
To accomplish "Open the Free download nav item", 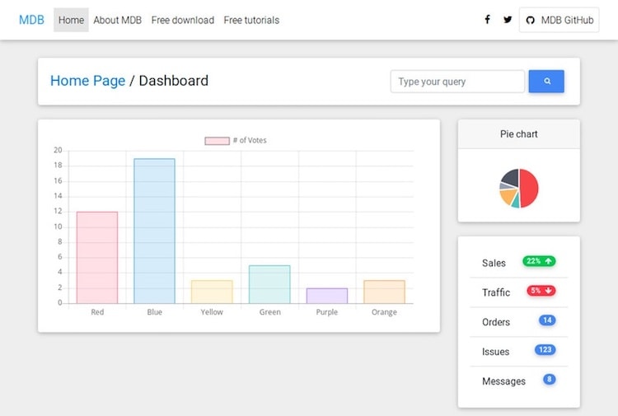I will [182, 20].
